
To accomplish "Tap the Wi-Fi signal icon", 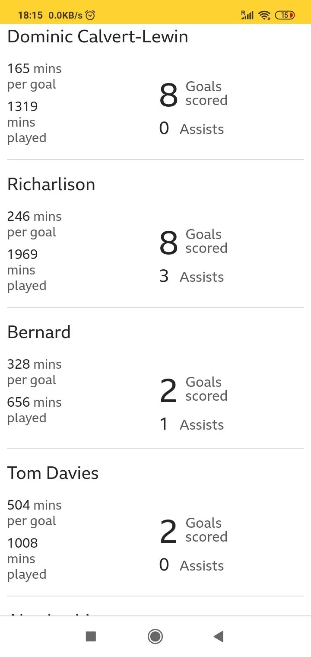I will (264, 15).
